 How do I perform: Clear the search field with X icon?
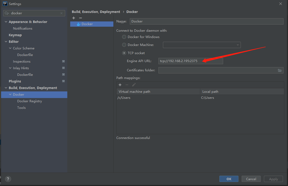[61, 13]
